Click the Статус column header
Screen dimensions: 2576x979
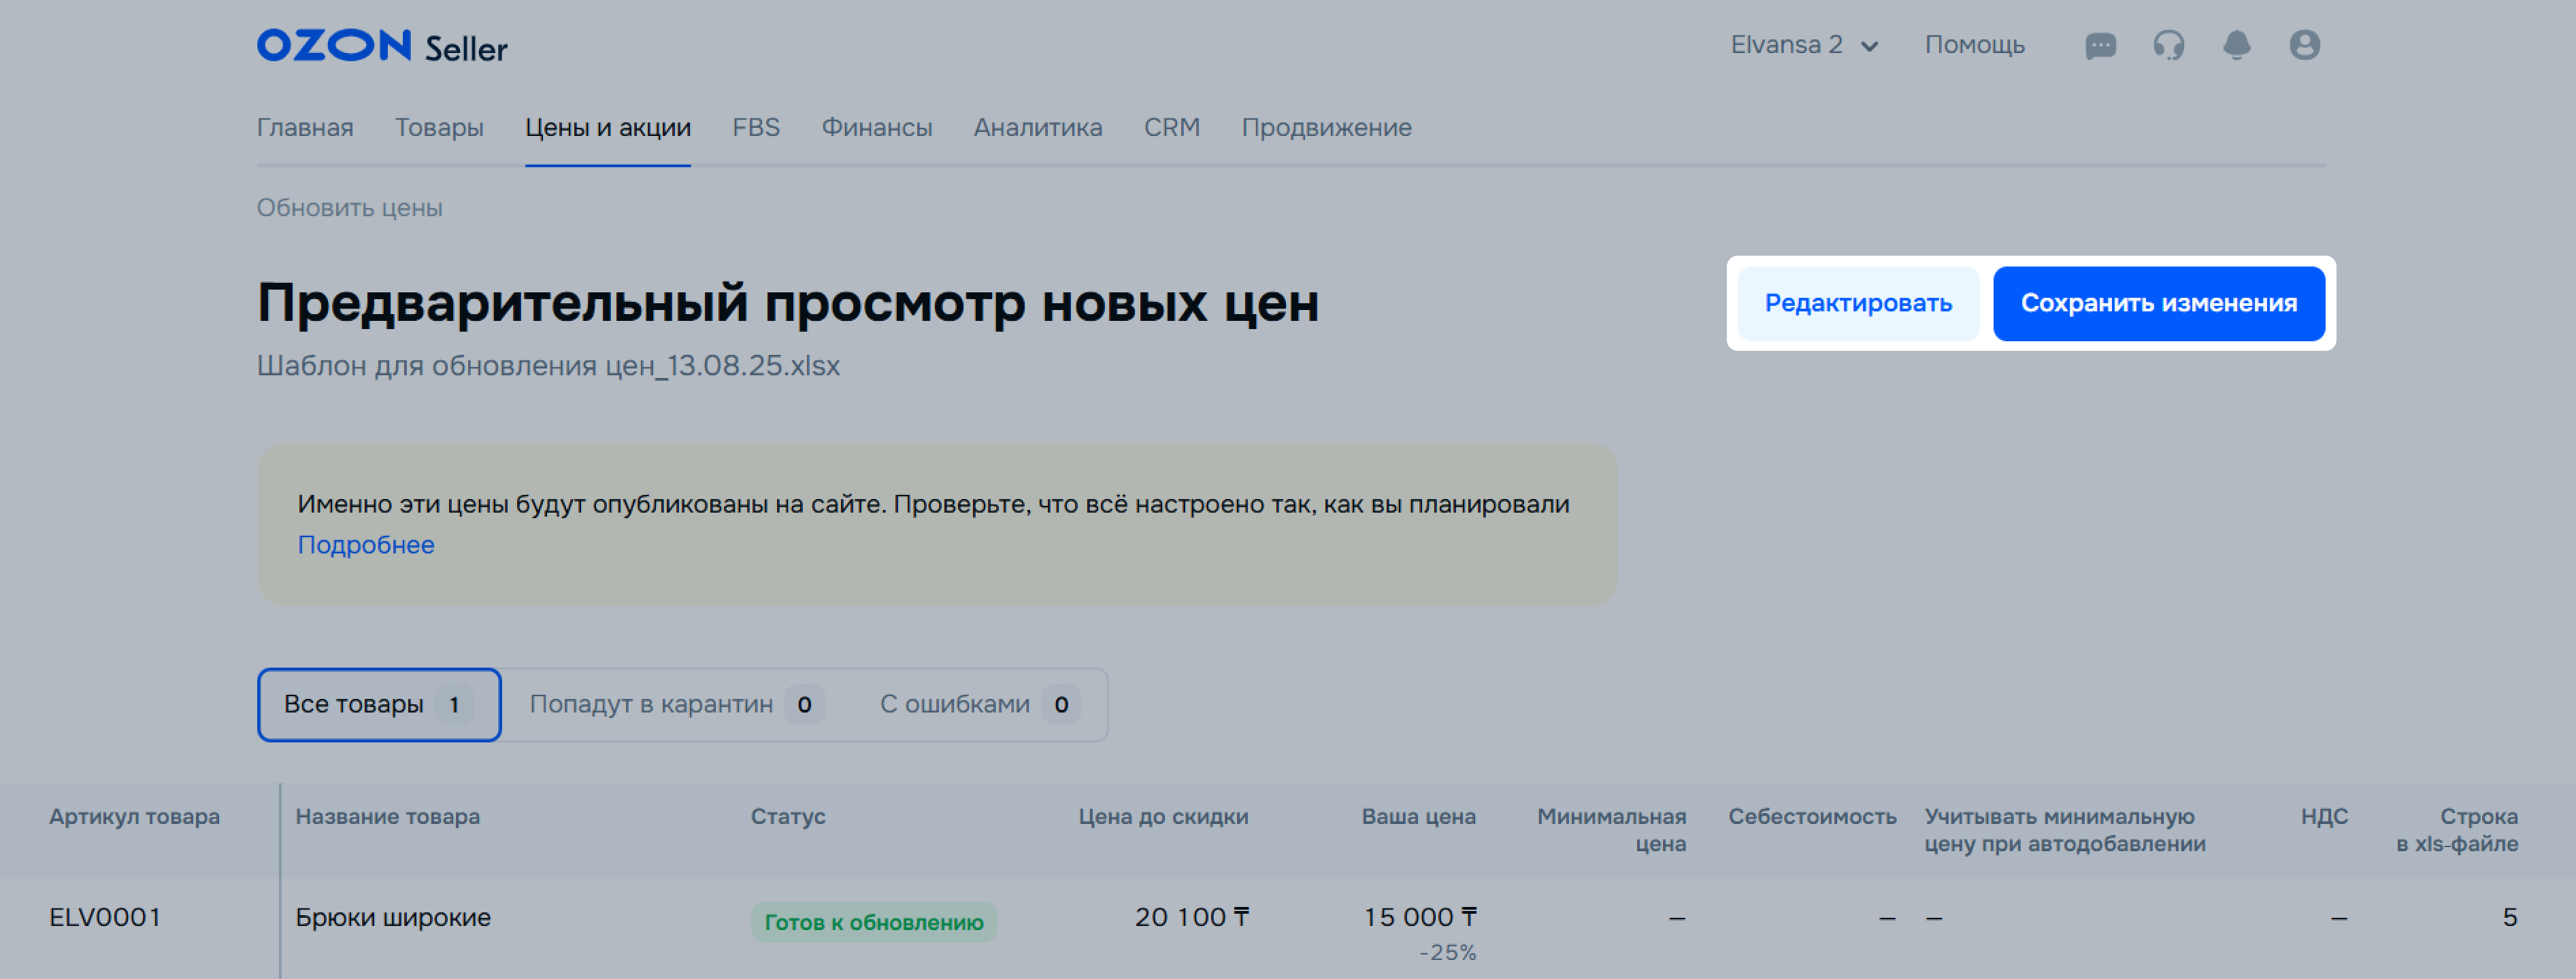point(788,817)
